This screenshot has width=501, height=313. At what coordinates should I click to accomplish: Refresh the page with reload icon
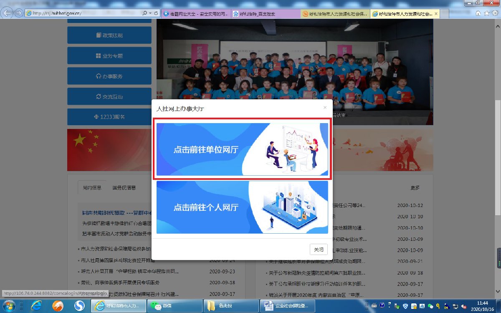tap(155, 13)
